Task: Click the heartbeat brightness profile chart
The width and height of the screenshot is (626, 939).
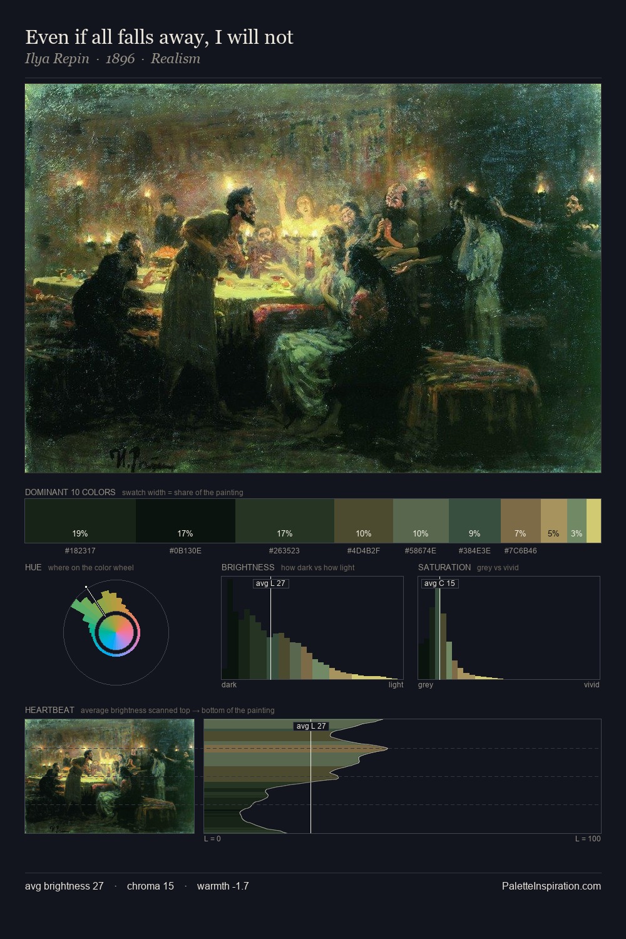Action: click(x=403, y=776)
